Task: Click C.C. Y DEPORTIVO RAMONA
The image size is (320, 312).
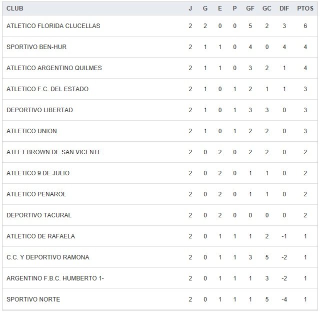Action: 48,257
